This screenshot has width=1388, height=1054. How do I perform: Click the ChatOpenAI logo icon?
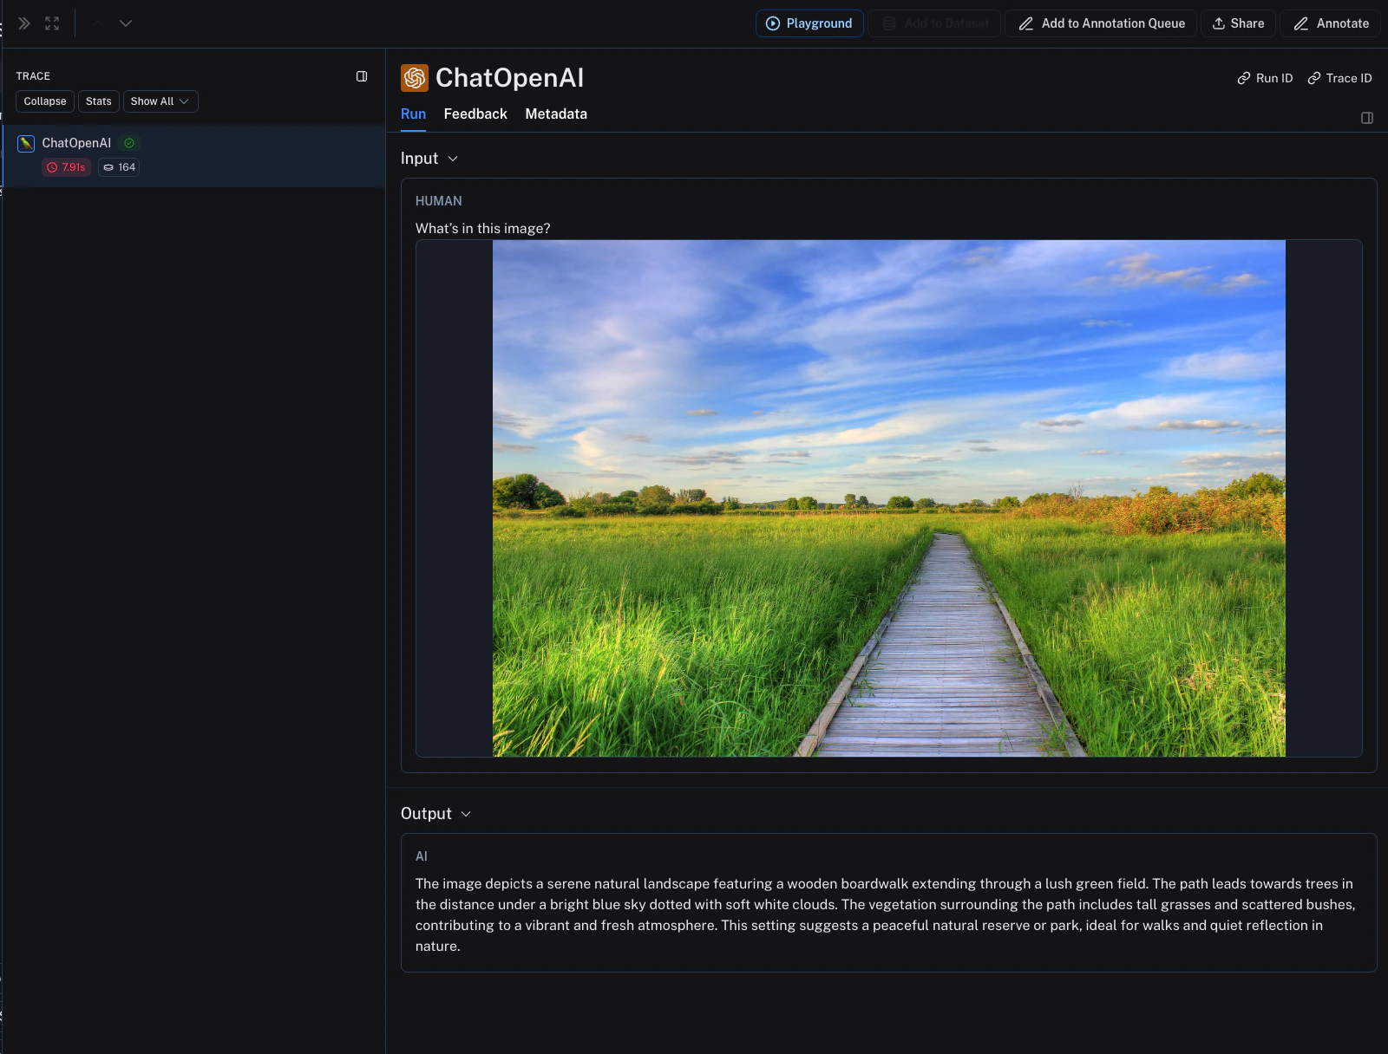(x=415, y=78)
